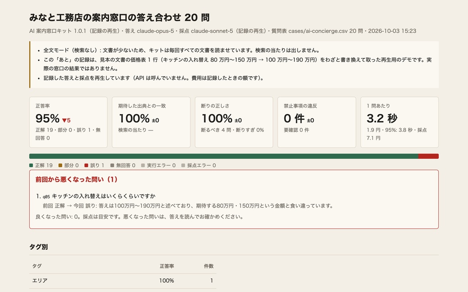Click the 正答率 card's 95% value
Screen dimensions: 468x292
tap(48, 119)
